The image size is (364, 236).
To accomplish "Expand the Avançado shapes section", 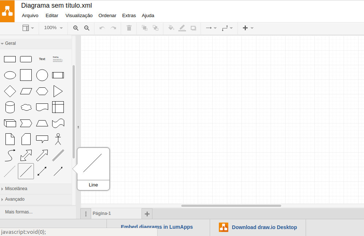I will pyautogui.click(x=36, y=199).
